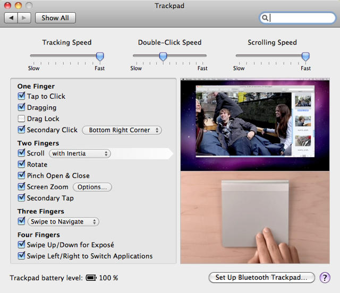Click the trackpad battery icon

91,278
